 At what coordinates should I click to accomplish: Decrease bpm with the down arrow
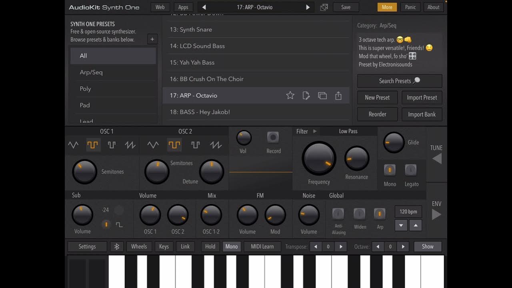[401, 226]
